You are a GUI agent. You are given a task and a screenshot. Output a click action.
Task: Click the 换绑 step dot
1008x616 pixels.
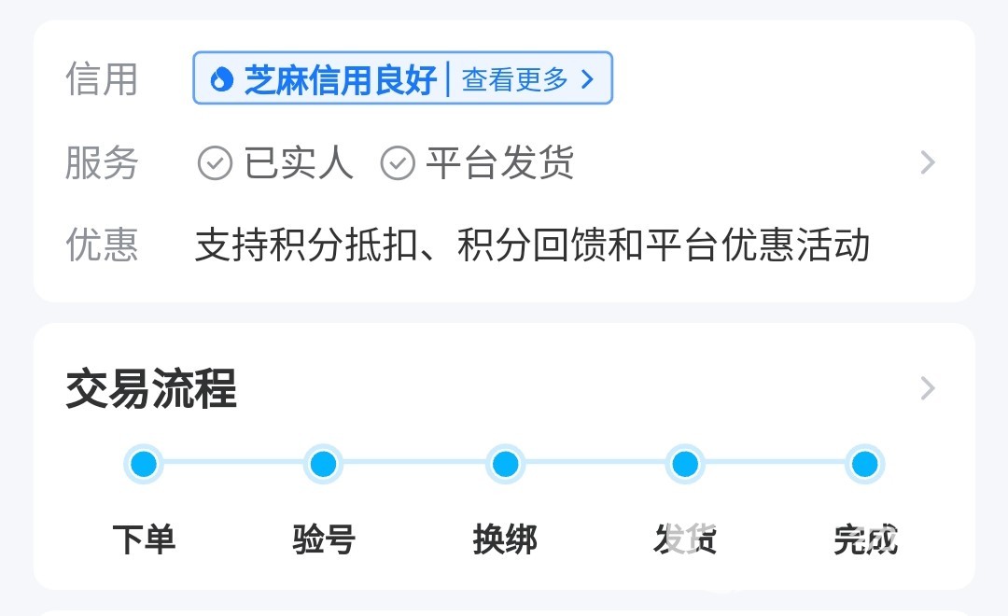coord(505,464)
